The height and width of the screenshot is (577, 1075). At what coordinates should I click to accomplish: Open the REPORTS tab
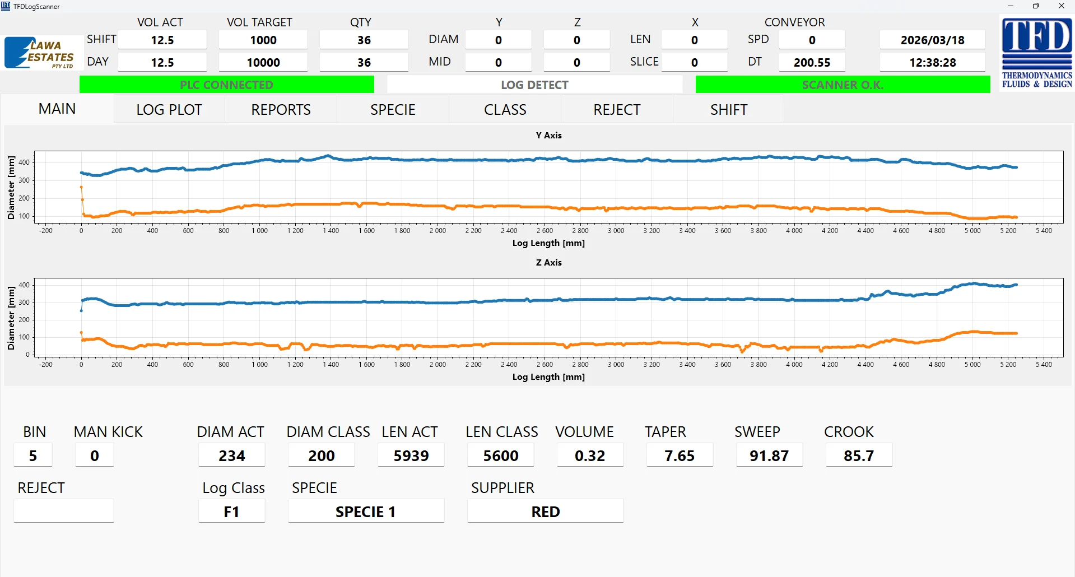click(x=281, y=110)
